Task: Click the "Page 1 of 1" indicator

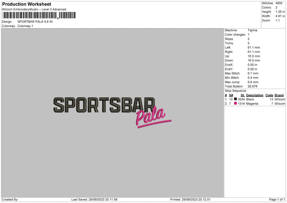Action: coord(277,200)
